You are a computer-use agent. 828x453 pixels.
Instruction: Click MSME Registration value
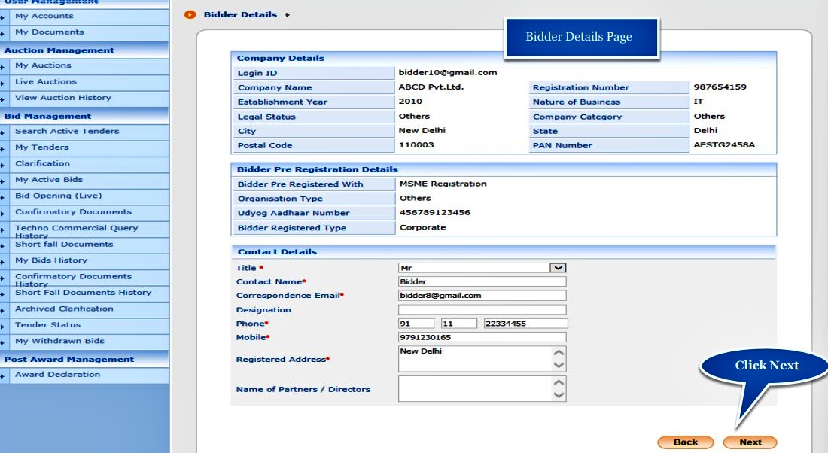click(443, 184)
